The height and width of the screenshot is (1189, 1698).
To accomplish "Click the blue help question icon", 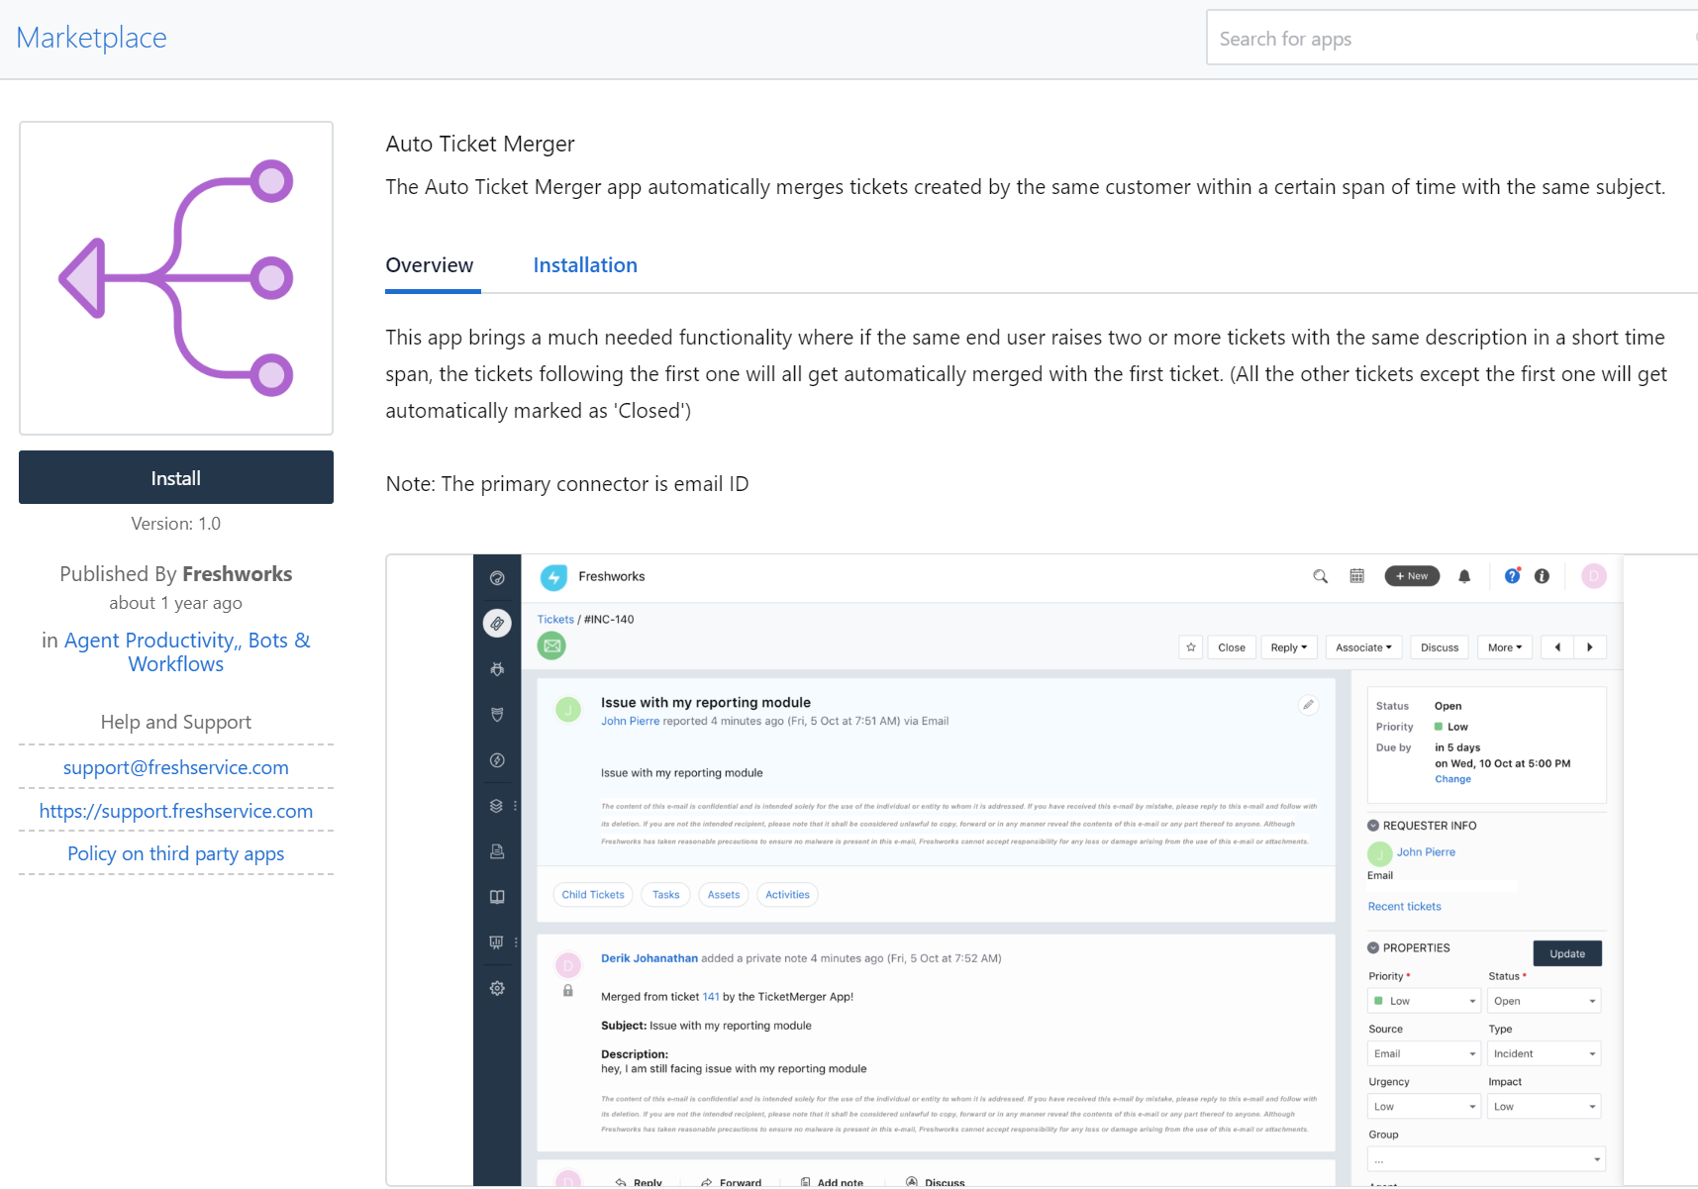I will click(x=1512, y=576).
